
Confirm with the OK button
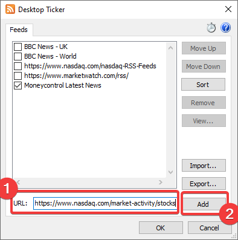click(x=161, y=228)
